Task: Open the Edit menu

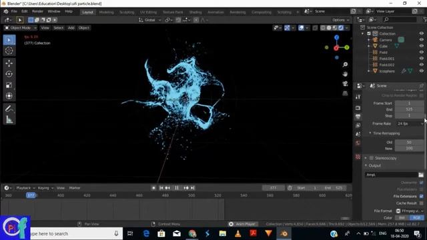Action: click(x=25, y=11)
